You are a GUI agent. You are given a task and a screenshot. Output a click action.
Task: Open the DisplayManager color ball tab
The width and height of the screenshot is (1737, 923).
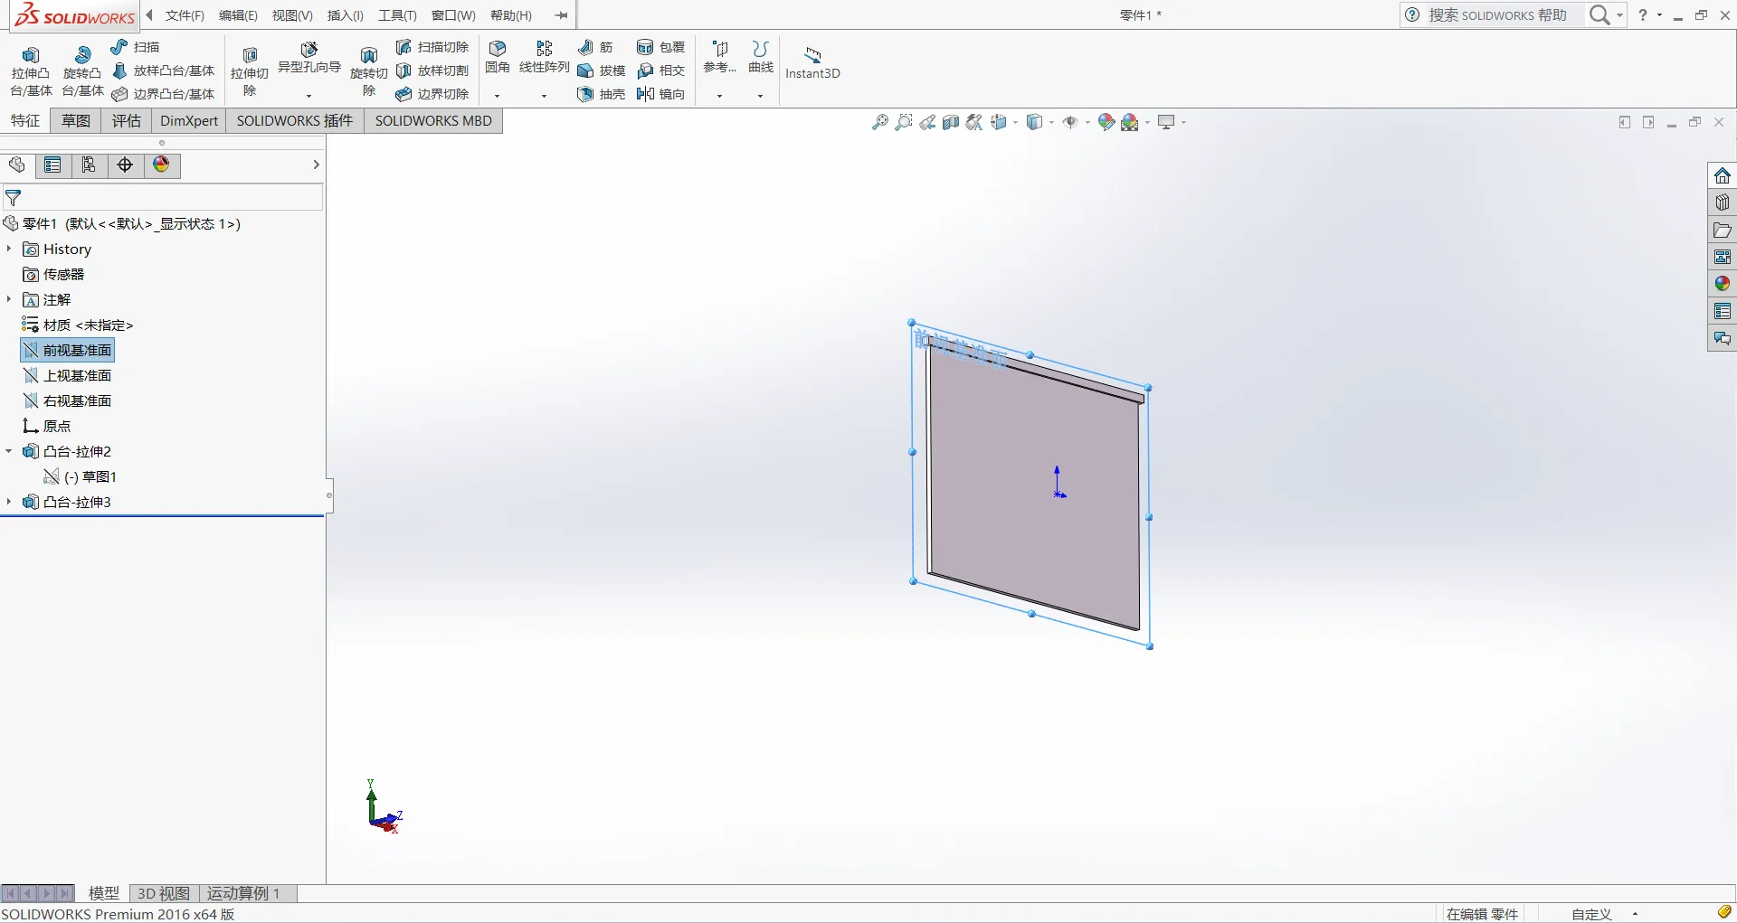(x=161, y=165)
